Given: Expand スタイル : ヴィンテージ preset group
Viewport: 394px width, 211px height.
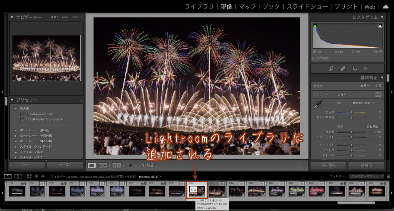Looking at the screenshot, I should [15, 147].
